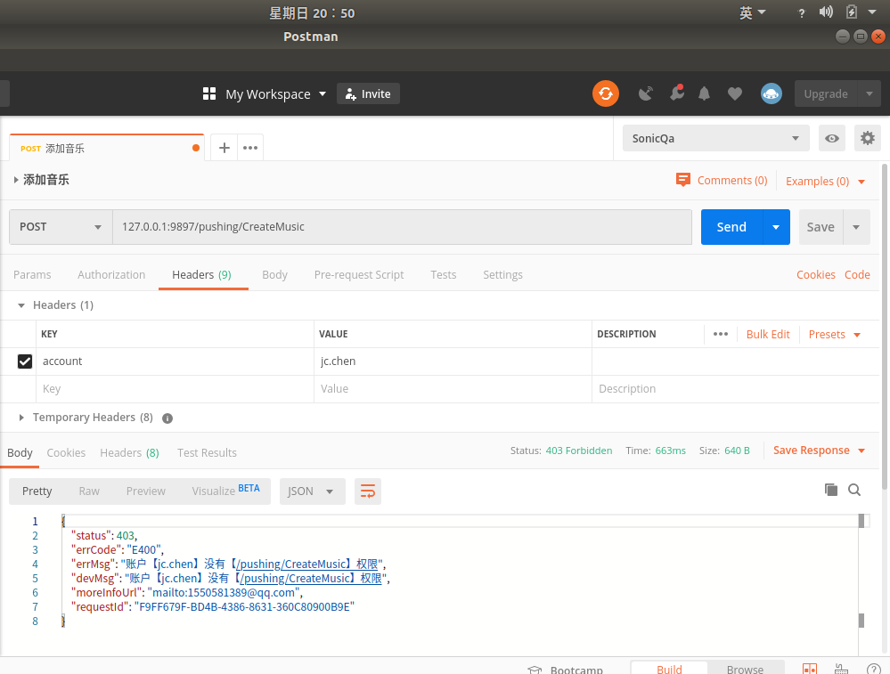890x674 pixels.
Task: Click the heart icon in header
Action: coord(734,93)
